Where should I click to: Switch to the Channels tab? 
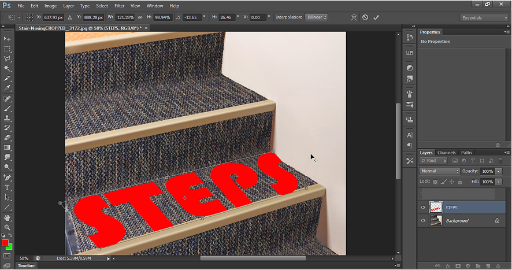[x=446, y=153]
